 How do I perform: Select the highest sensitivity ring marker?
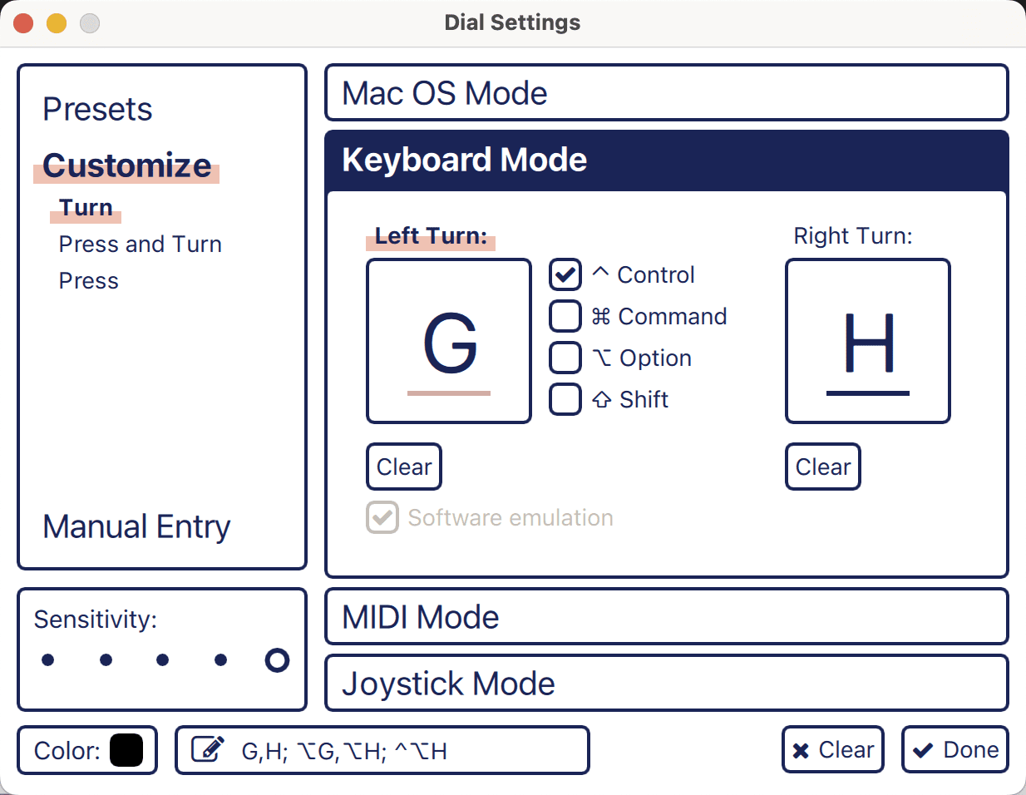tap(277, 660)
